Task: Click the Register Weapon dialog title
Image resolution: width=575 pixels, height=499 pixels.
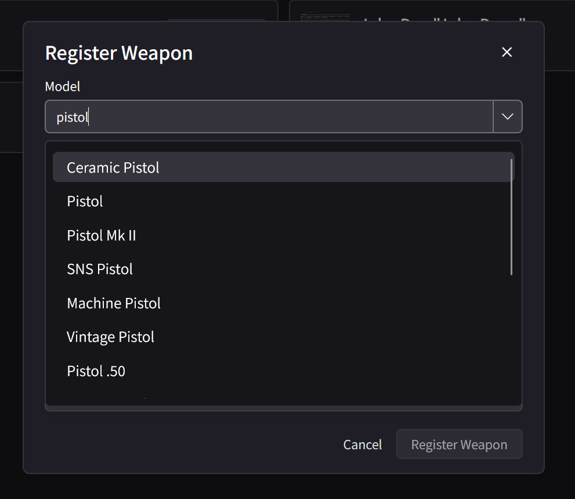Action: (118, 53)
